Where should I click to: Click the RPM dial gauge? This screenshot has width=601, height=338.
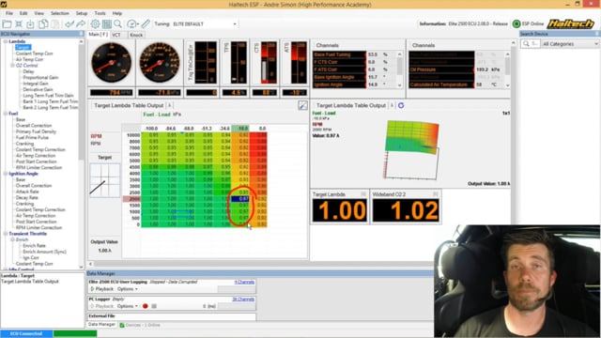111,63
